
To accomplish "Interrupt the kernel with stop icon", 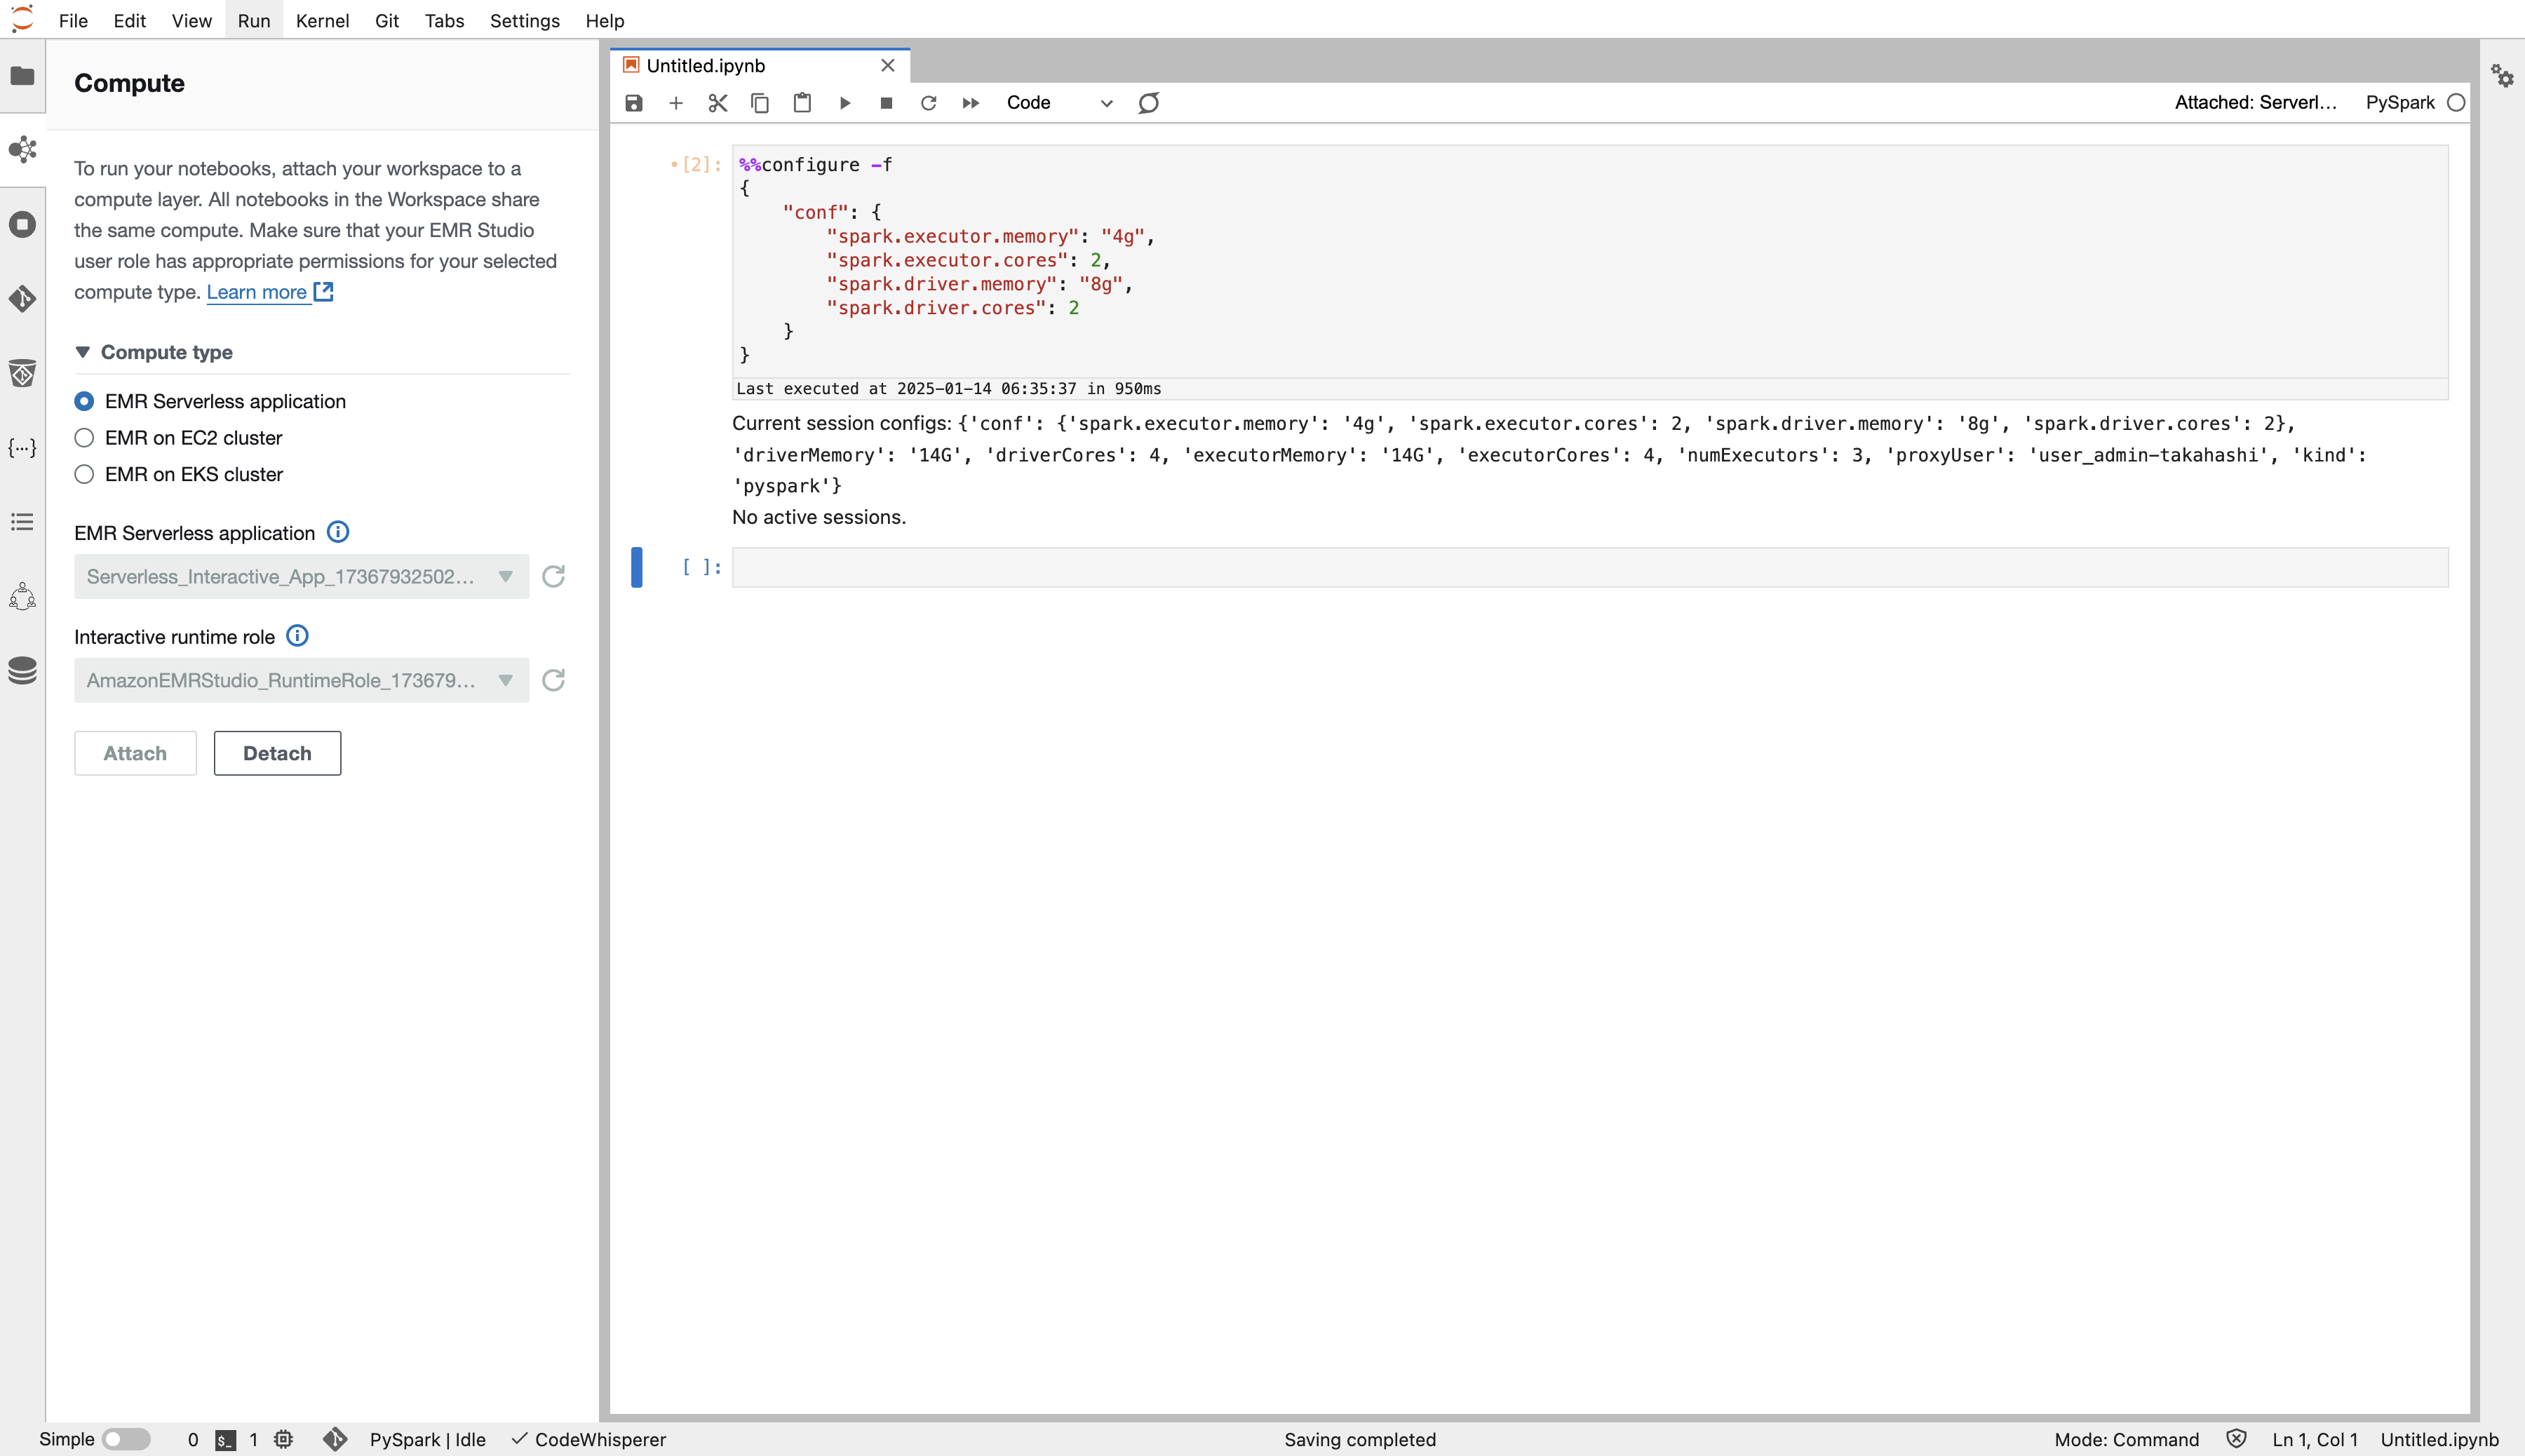I will click(x=886, y=103).
